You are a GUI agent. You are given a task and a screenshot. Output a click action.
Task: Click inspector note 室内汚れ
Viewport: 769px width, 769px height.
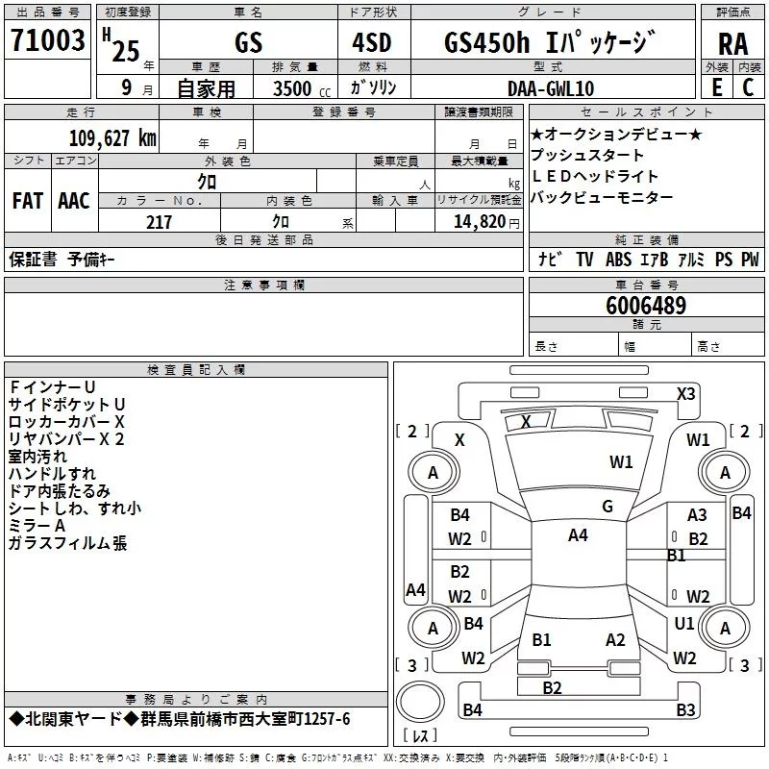[37, 457]
